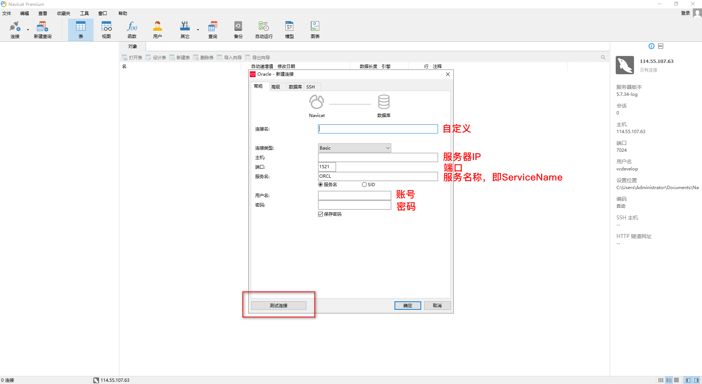Click the 取消 button
The width and height of the screenshot is (702, 384).
(x=437, y=305)
